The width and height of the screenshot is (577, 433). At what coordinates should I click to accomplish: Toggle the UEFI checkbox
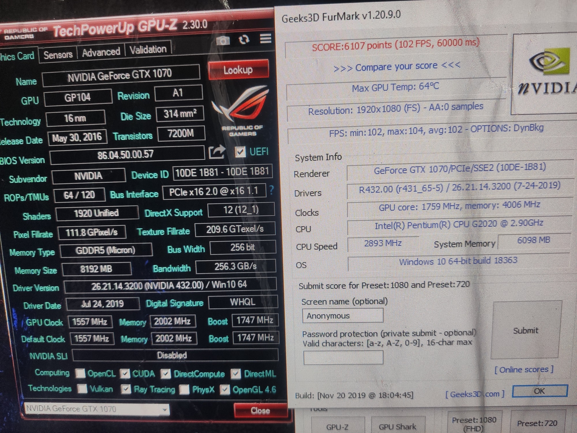240,152
